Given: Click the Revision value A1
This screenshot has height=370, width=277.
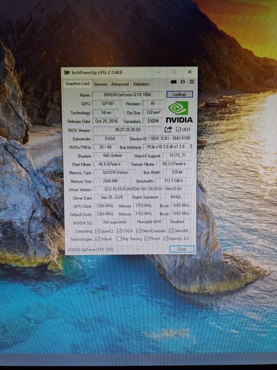Looking at the screenshot, I should 153,104.
